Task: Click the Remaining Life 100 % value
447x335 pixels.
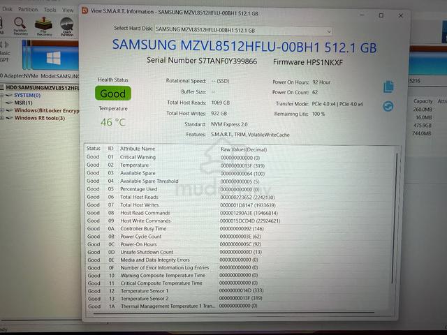Action: [x=318, y=114]
